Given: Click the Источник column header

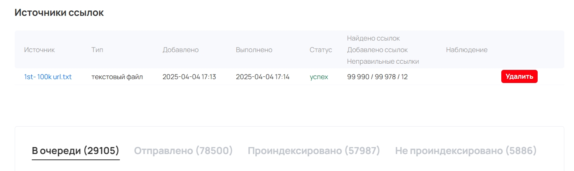Looking at the screenshot, I should pyautogui.click(x=39, y=50).
